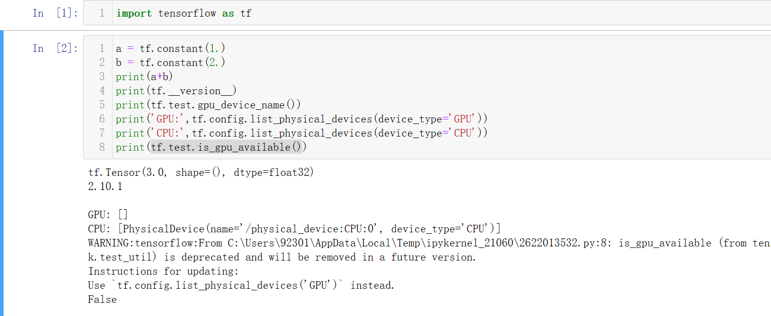Screen dimensions: 771x316
Task: Click the tf.Tensor(3.0 output line
Action: (x=201, y=172)
